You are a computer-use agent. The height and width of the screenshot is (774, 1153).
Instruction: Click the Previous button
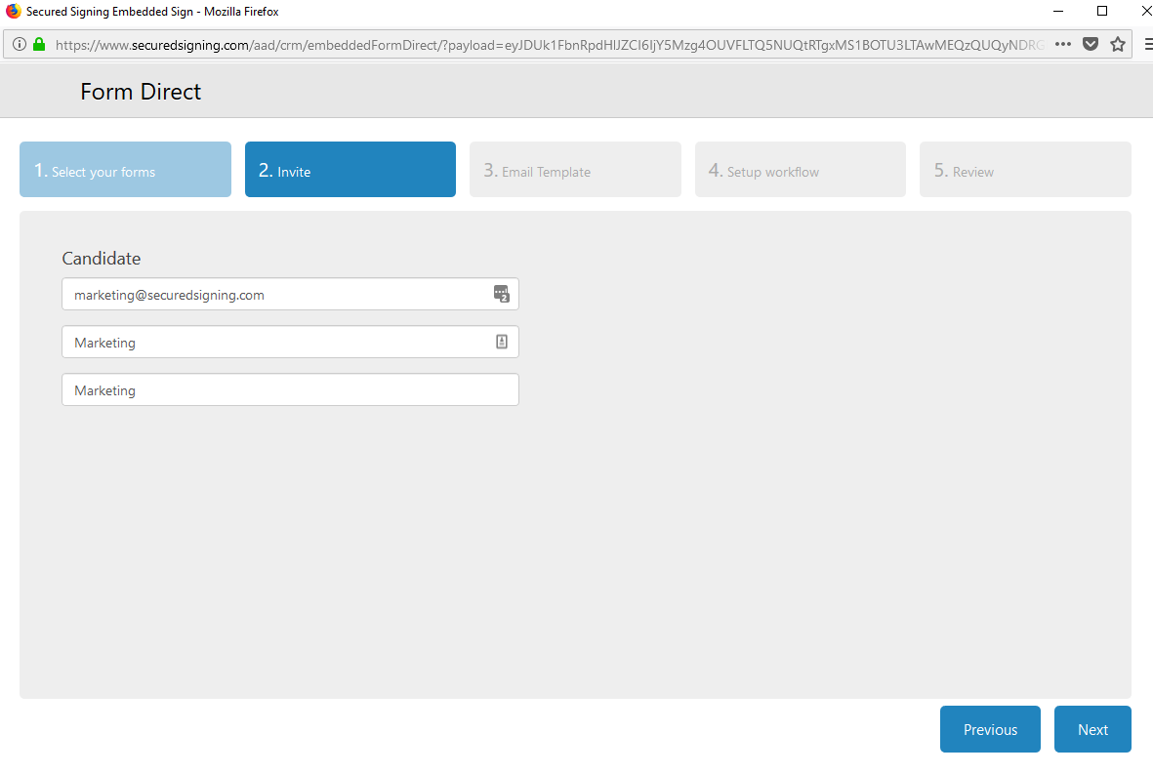pos(990,729)
